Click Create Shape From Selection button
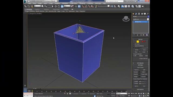This screenshot has height=97, width=173. click(x=140, y=79)
